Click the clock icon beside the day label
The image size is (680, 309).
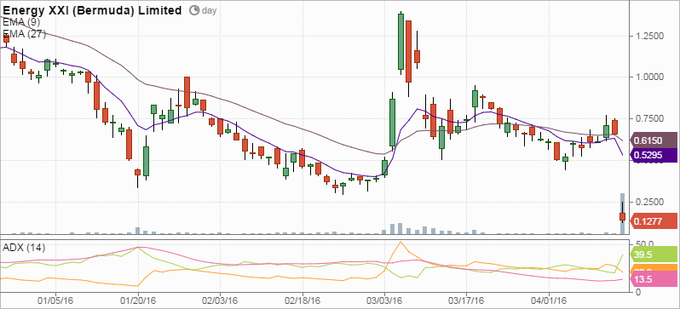click(x=195, y=10)
